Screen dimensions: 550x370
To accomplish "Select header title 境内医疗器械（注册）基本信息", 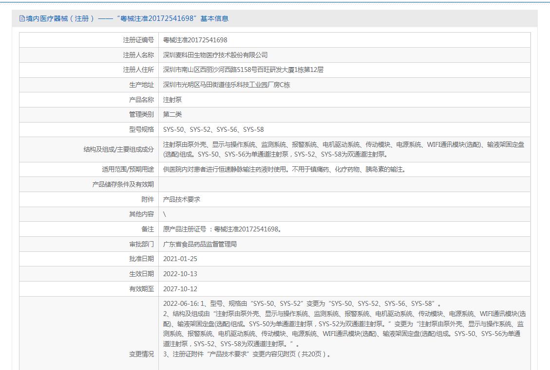I will (127, 18).
